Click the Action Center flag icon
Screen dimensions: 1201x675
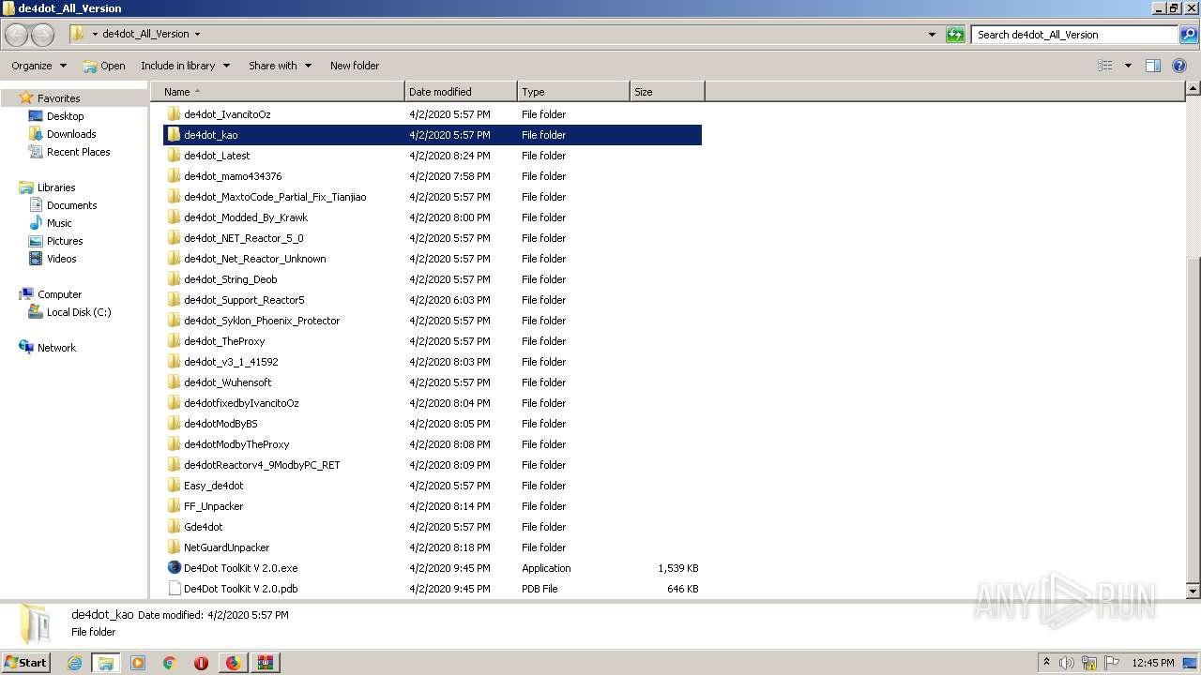tap(1112, 663)
